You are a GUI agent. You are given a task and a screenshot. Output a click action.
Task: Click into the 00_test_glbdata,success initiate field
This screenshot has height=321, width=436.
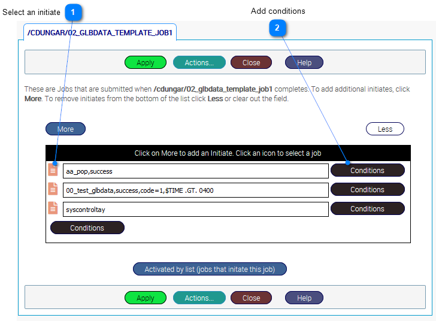click(195, 190)
